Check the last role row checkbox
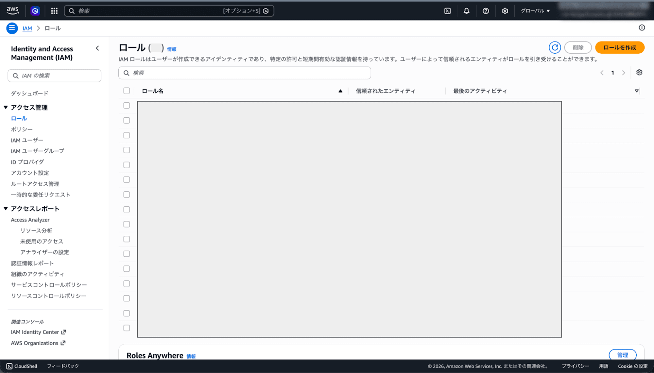The width and height of the screenshot is (654, 373). pos(127,328)
